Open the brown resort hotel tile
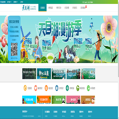The image size is (119, 119). (88, 99)
